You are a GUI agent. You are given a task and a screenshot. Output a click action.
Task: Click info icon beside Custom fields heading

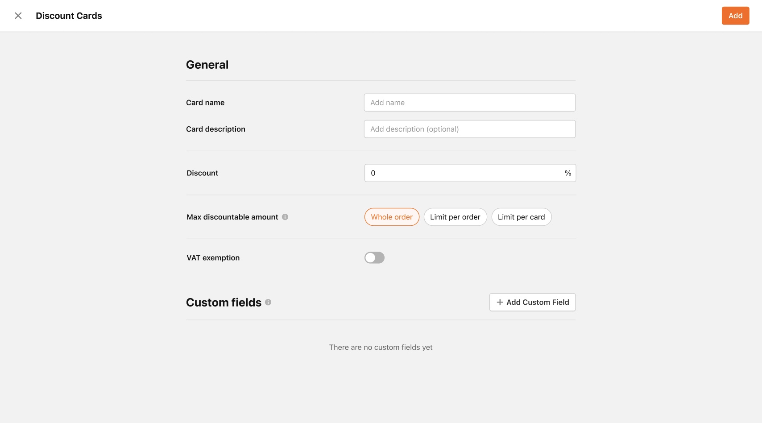click(x=268, y=302)
